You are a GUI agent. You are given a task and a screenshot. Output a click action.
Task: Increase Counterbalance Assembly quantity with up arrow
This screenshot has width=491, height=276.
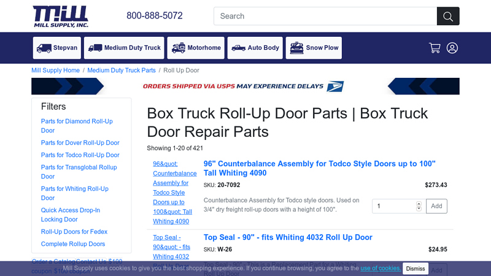pyautogui.click(x=419, y=204)
